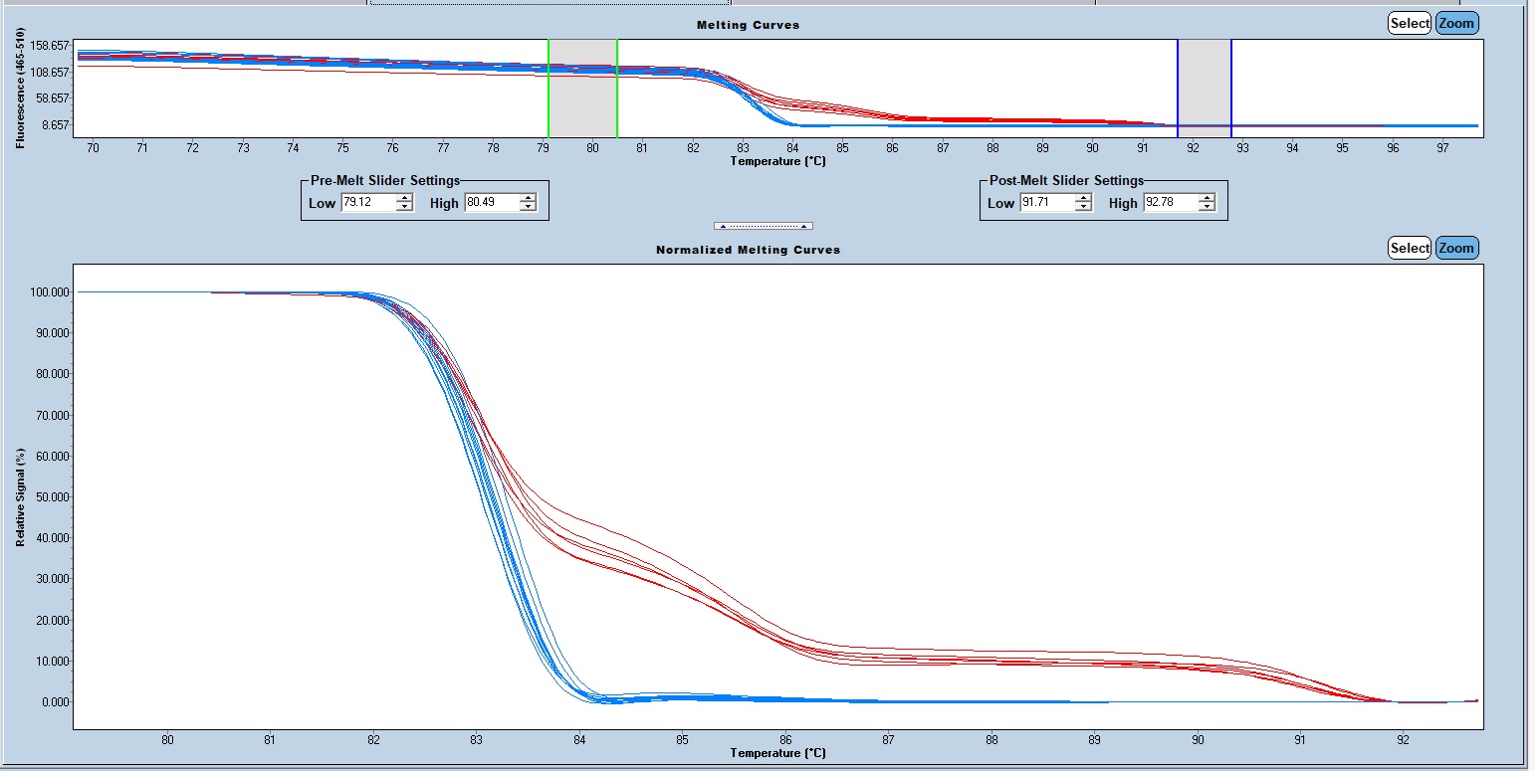Click Select button for Normalized Melting Curves
This screenshot has height=771, width=1535.
pos(1409,248)
